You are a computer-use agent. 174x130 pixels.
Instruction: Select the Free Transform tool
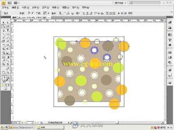[x=8, y=49]
